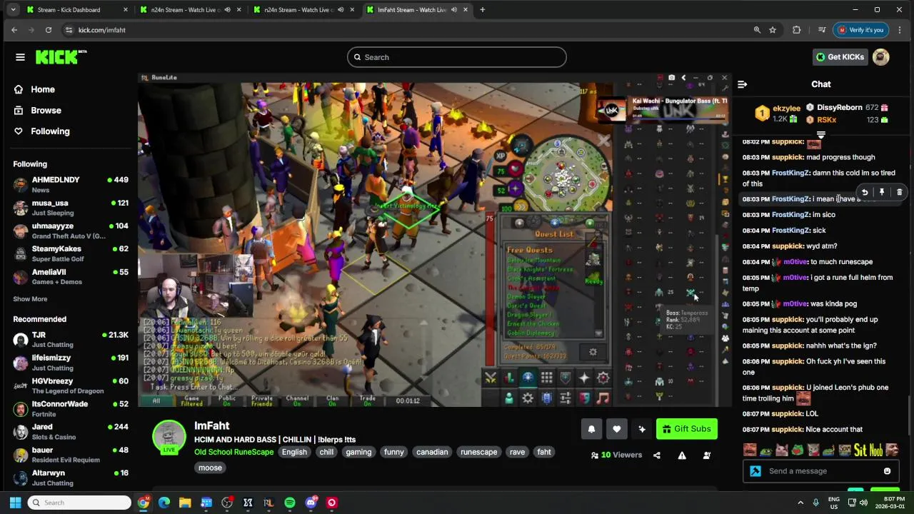The image size is (914, 514).
Task: Expand Show More followed channels
Action: pyautogui.click(x=30, y=299)
